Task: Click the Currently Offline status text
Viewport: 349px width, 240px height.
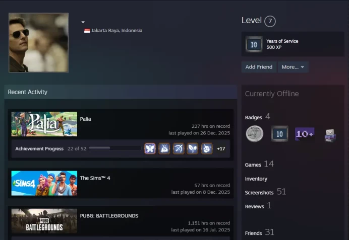Action: pos(272,94)
